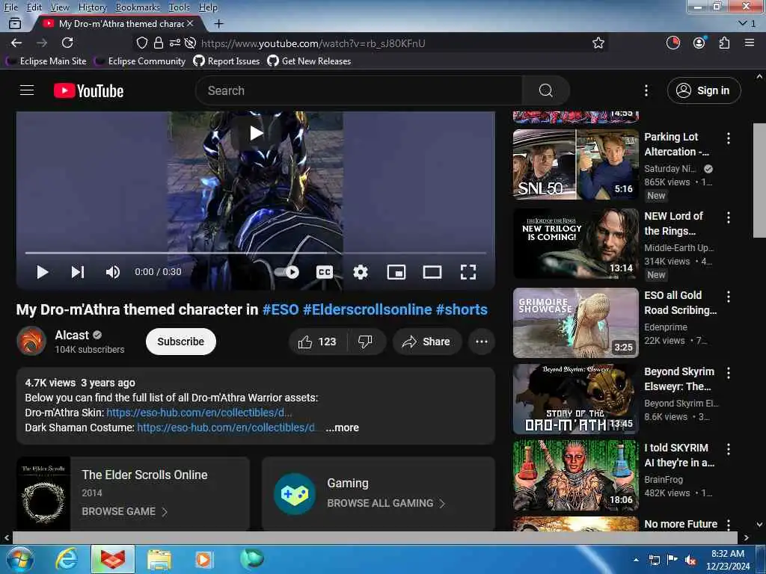This screenshot has height=574, width=766.
Task: Launch Internet Explorer from taskbar
Action: coord(66,559)
